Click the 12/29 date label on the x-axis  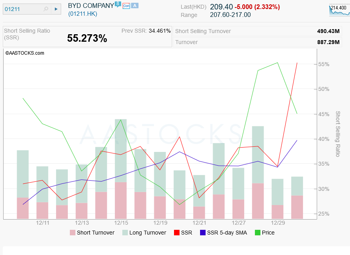point(278,223)
